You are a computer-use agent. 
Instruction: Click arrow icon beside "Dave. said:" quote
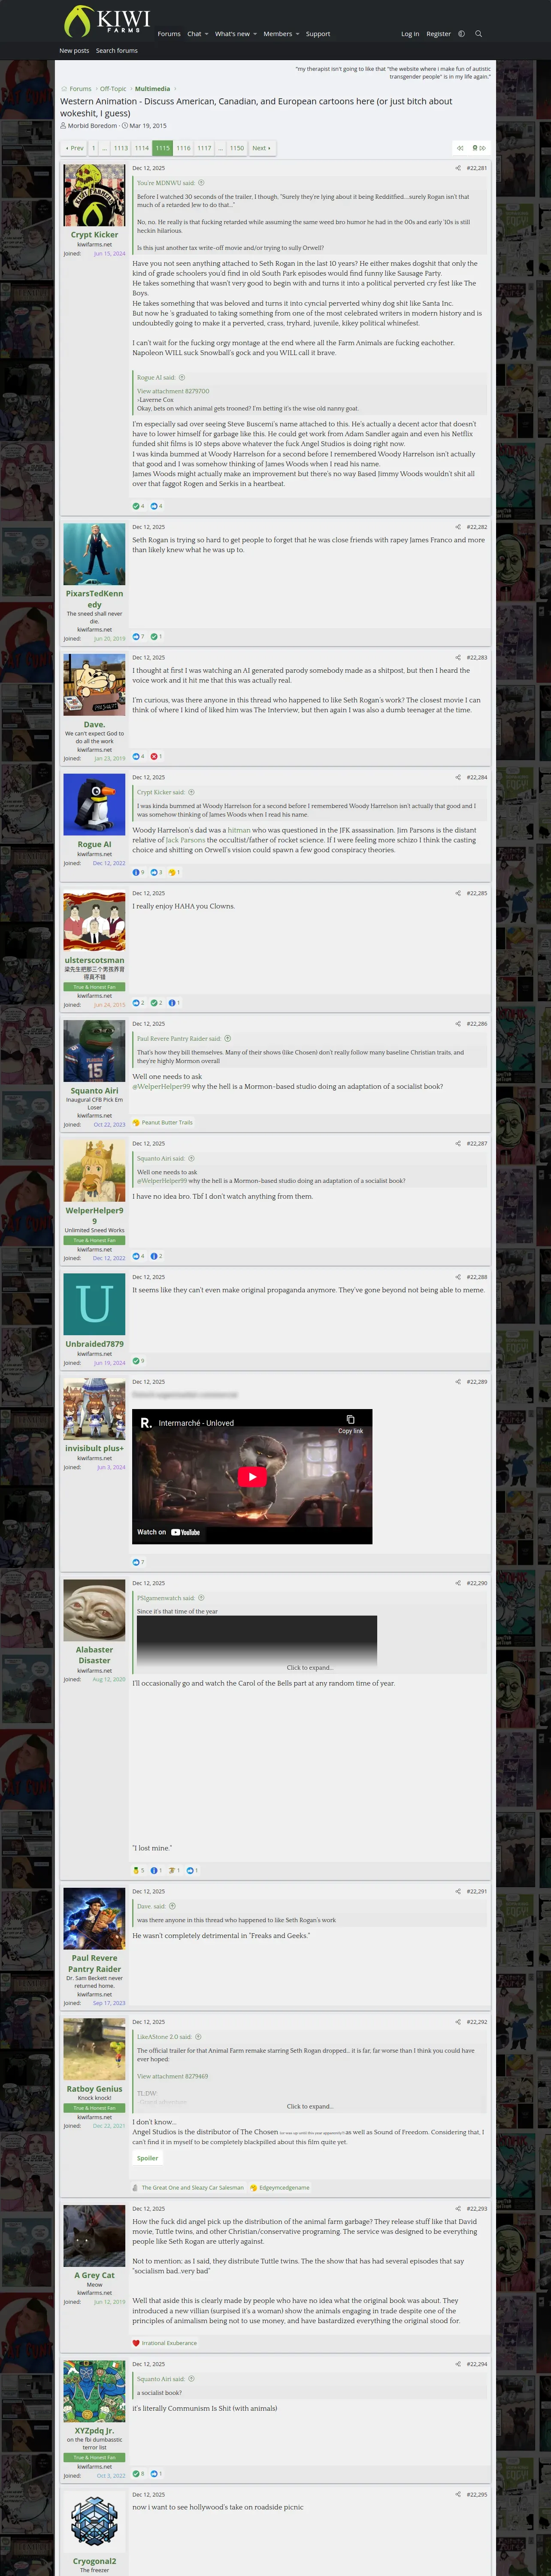(172, 1906)
